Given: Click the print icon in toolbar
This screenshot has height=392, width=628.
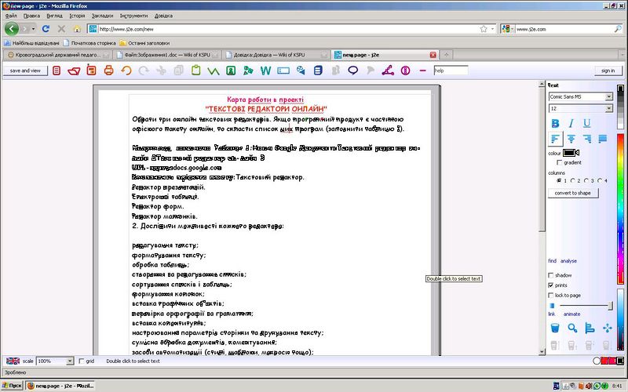Looking at the screenshot, I should (x=108, y=71).
